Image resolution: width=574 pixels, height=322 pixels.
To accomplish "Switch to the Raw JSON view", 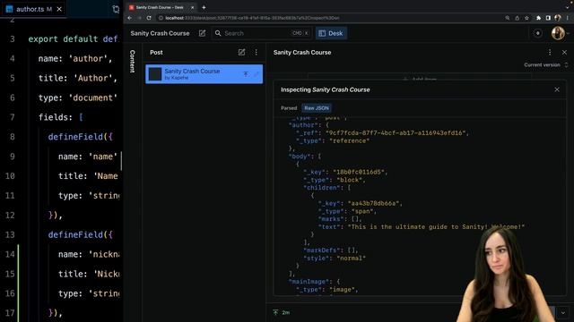I will point(317,108).
